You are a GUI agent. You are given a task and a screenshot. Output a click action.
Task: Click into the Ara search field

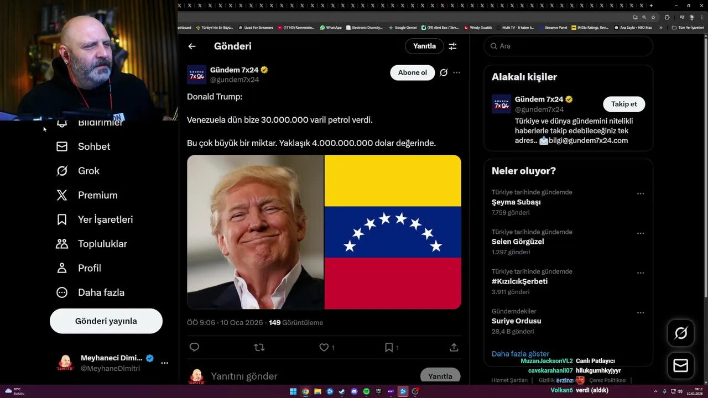[x=569, y=46]
